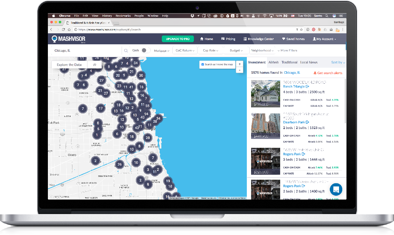Click Get search alerts link
This screenshot has height=235, width=394.
coord(330,73)
